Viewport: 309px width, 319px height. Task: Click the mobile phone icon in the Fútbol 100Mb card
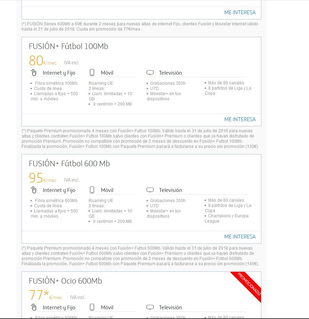[x=92, y=73]
